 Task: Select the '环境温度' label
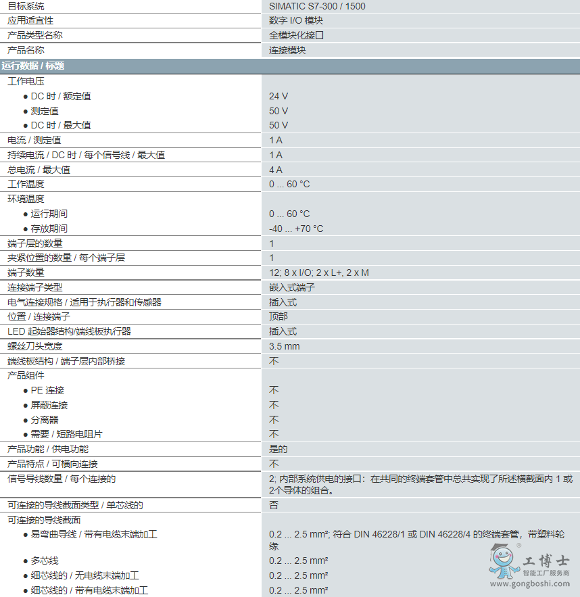pos(26,199)
